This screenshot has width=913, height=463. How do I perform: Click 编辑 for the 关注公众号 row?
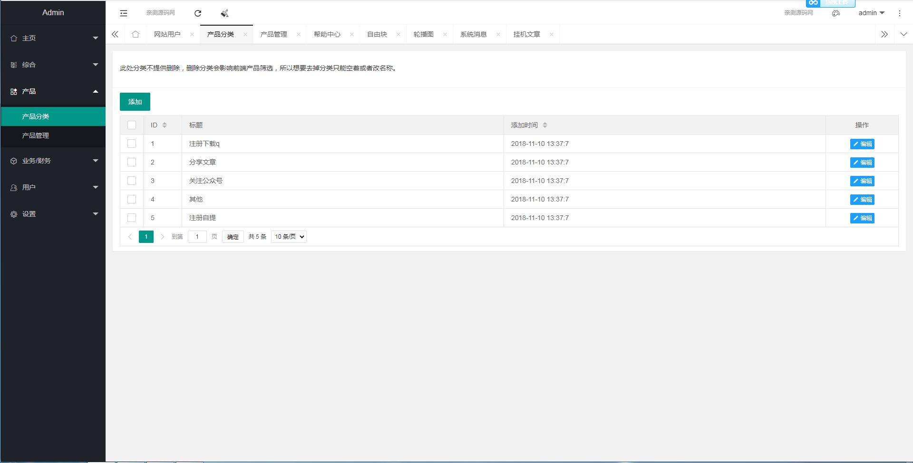[x=862, y=181]
